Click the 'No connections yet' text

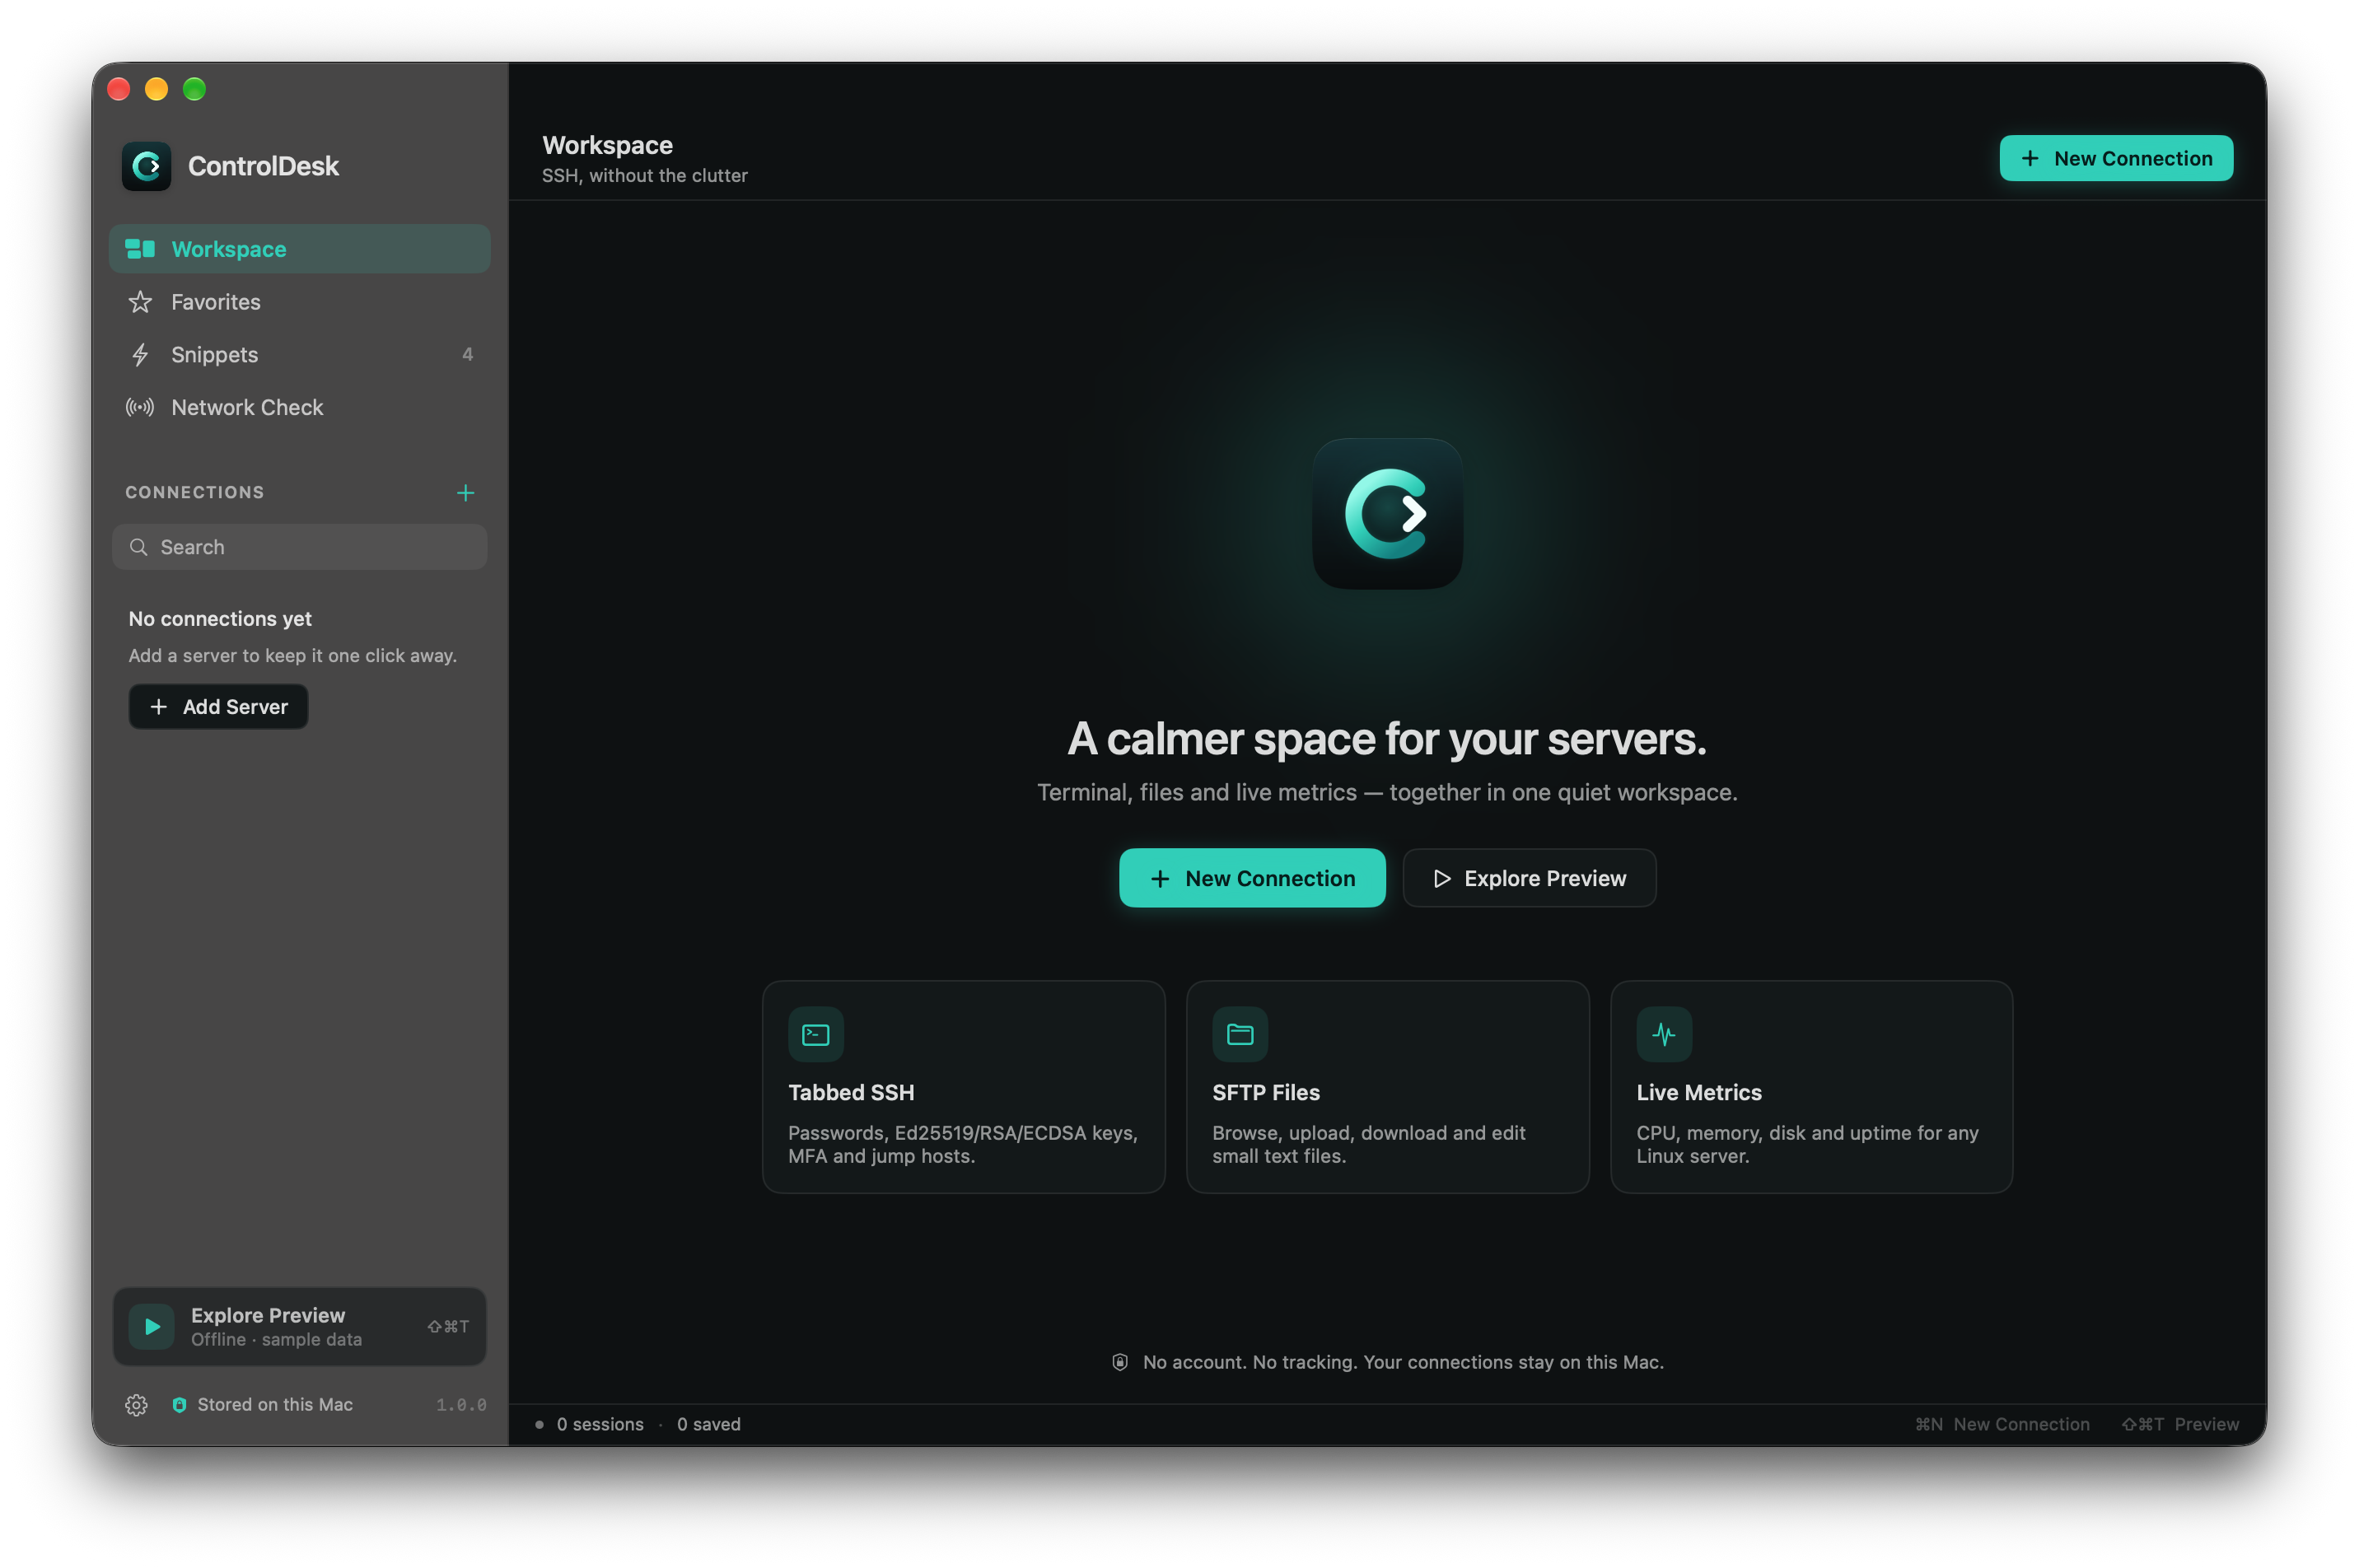coord(220,619)
